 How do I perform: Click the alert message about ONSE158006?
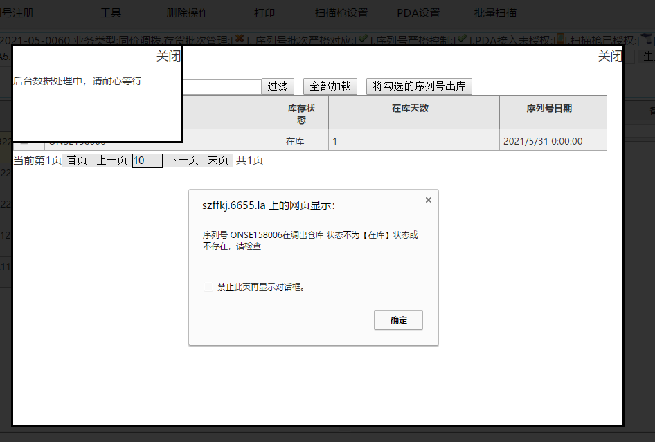(310, 241)
